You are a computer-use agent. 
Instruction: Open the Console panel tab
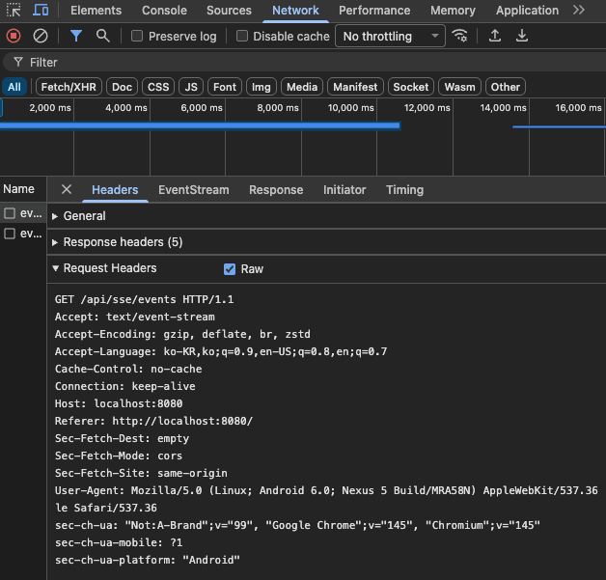(164, 11)
